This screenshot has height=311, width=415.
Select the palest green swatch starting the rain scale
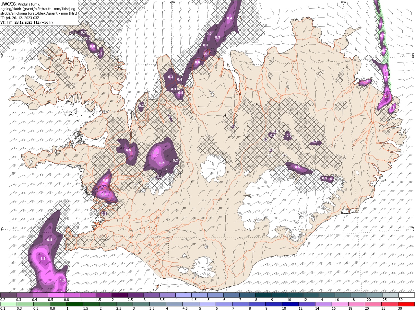pos(8,304)
